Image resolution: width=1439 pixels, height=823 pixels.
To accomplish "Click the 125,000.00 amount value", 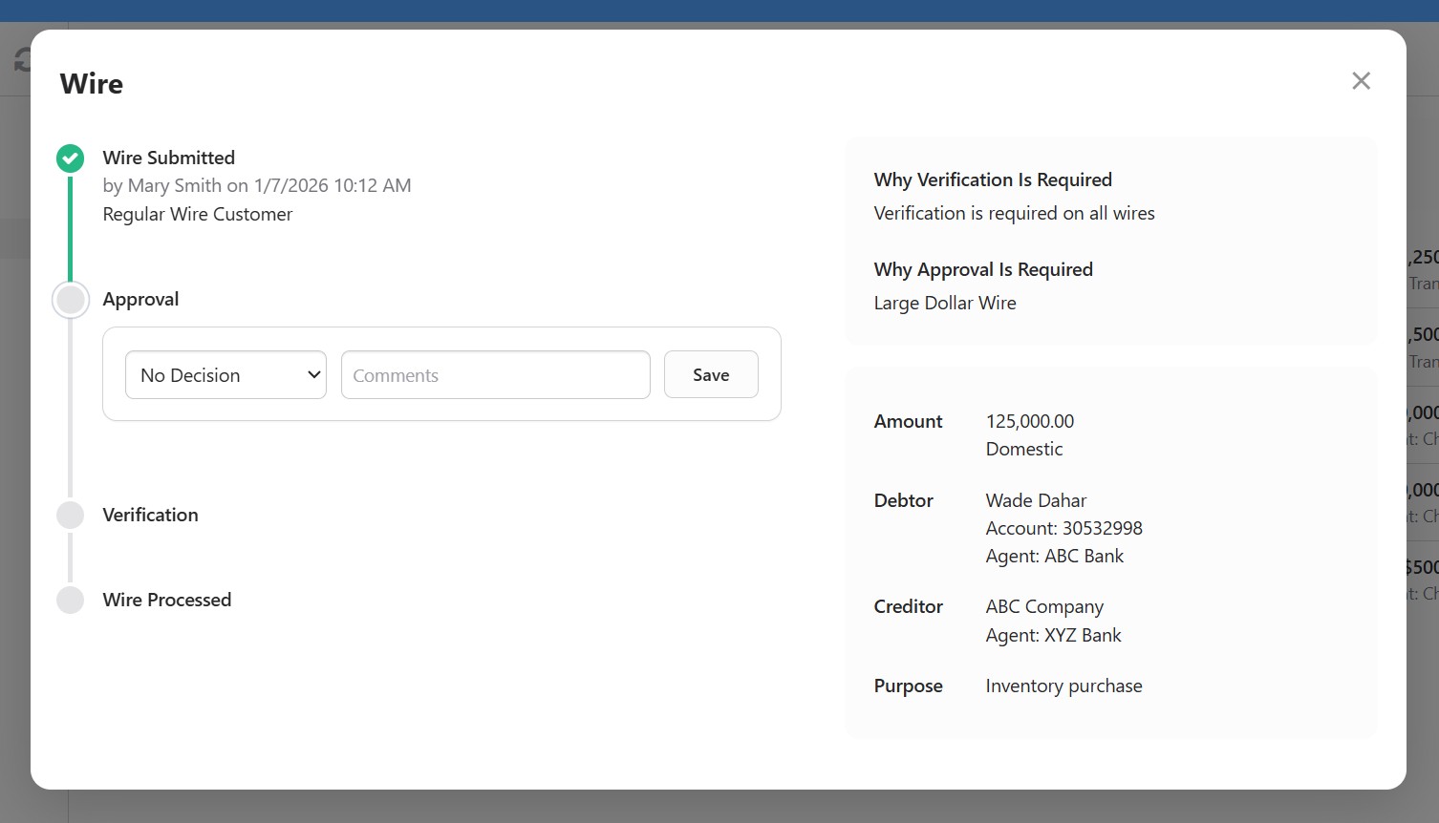I will pos(1029,421).
